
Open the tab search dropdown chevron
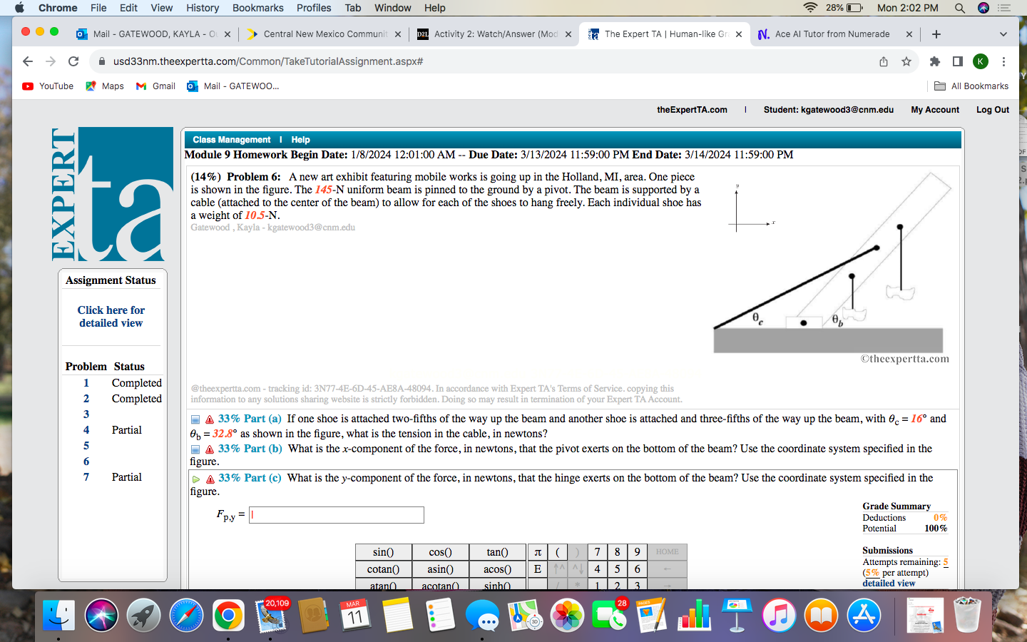(x=1003, y=34)
